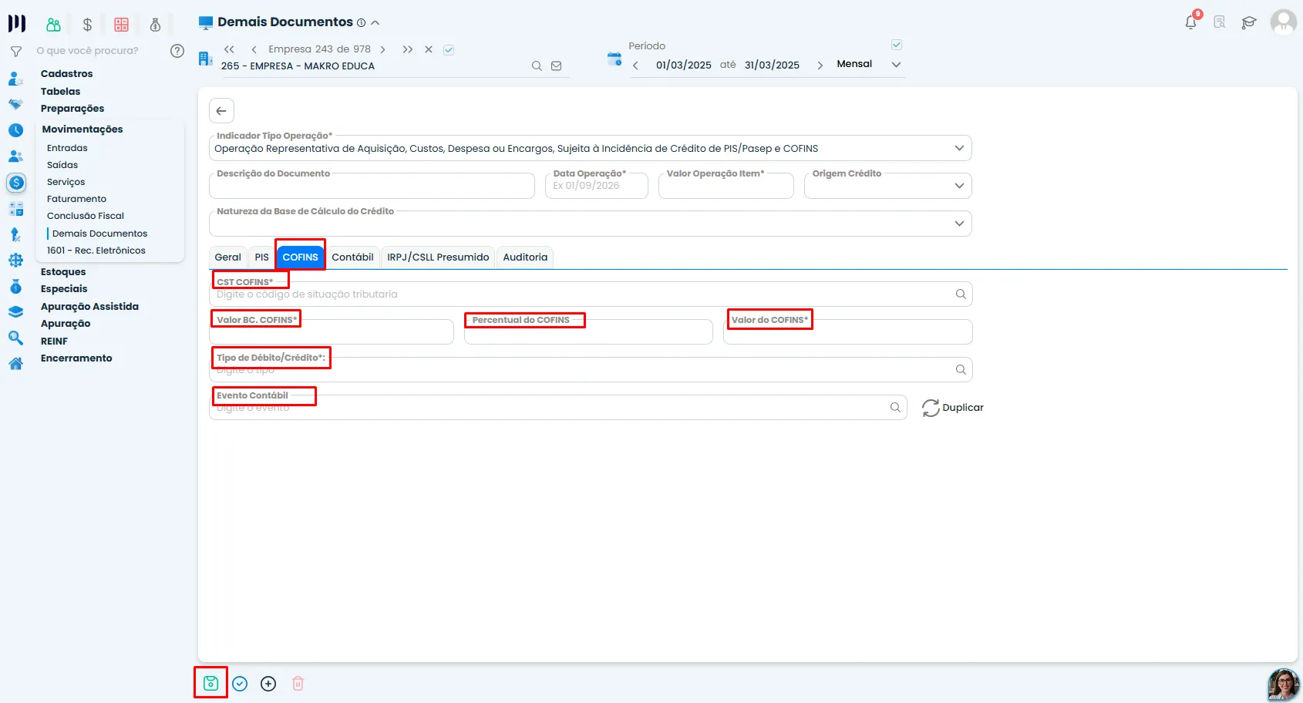Open the Origem Crédito dropdown
Image resolution: width=1303 pixels, height=703 pixels.
(x=959, y=186)
